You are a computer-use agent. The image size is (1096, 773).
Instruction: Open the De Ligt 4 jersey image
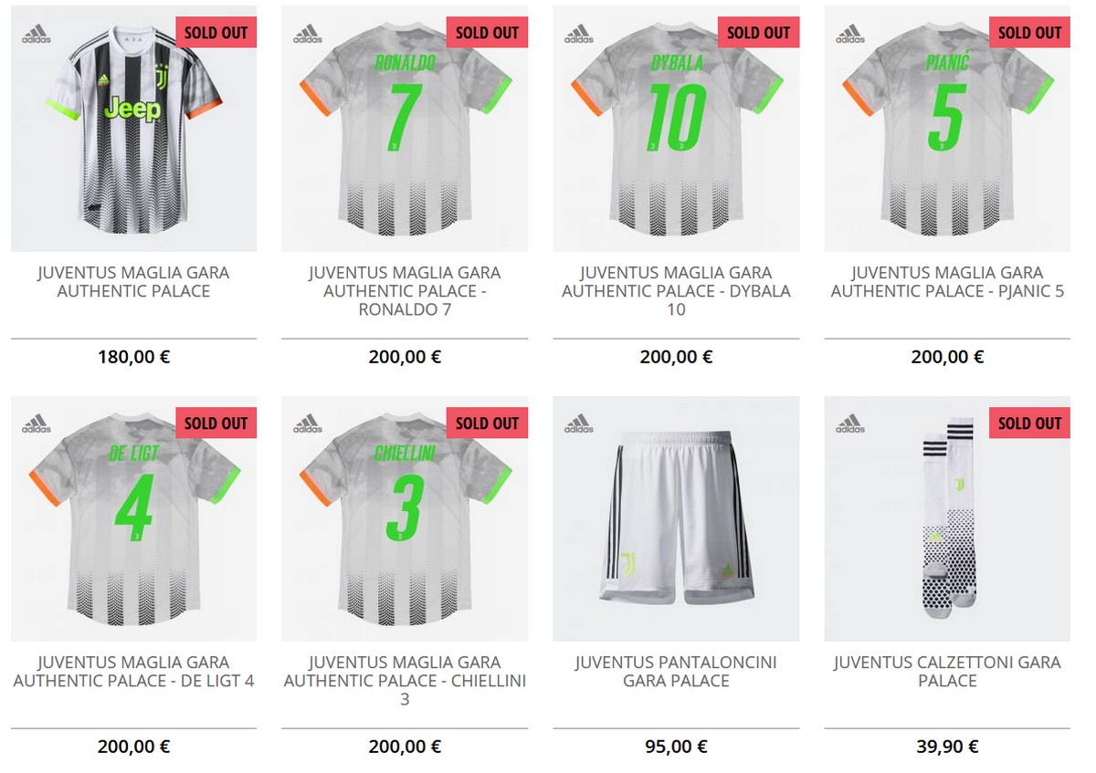click(x=133, y=518)
